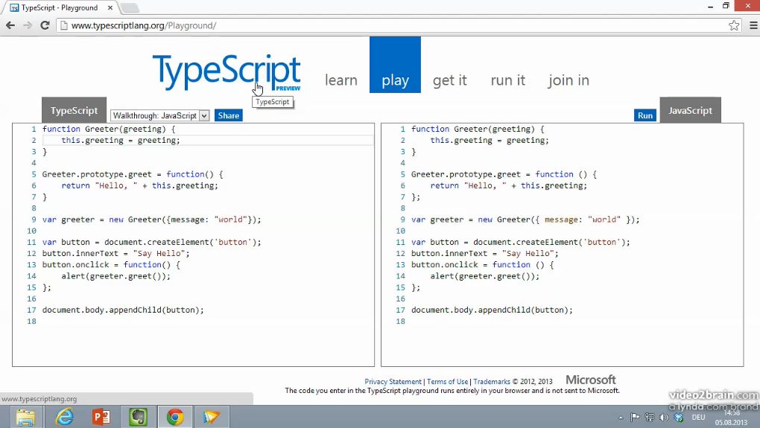Open the arrow-icon app in taskbar
Screen dimensions: 760x428
coord(212,417)
